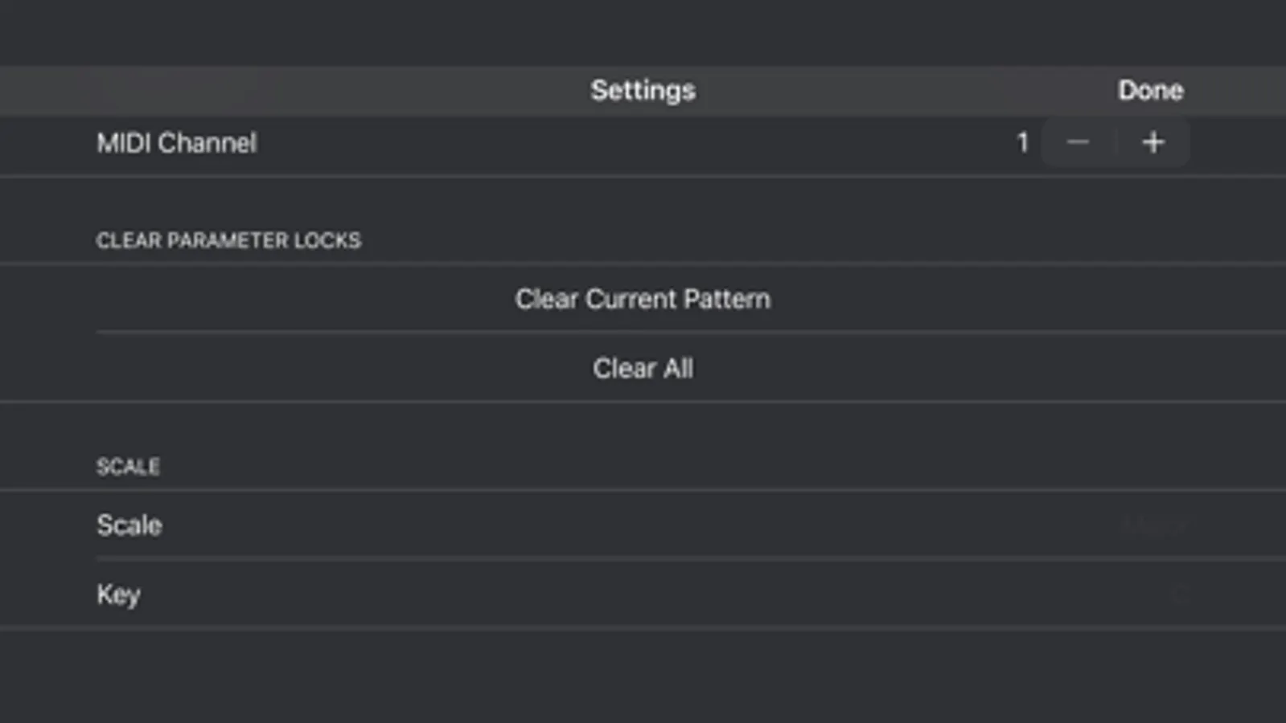The height and width of the screenshot is (723, 1286).
Task: Increase MIDI channel with plus button
Action: point(1153,143)
